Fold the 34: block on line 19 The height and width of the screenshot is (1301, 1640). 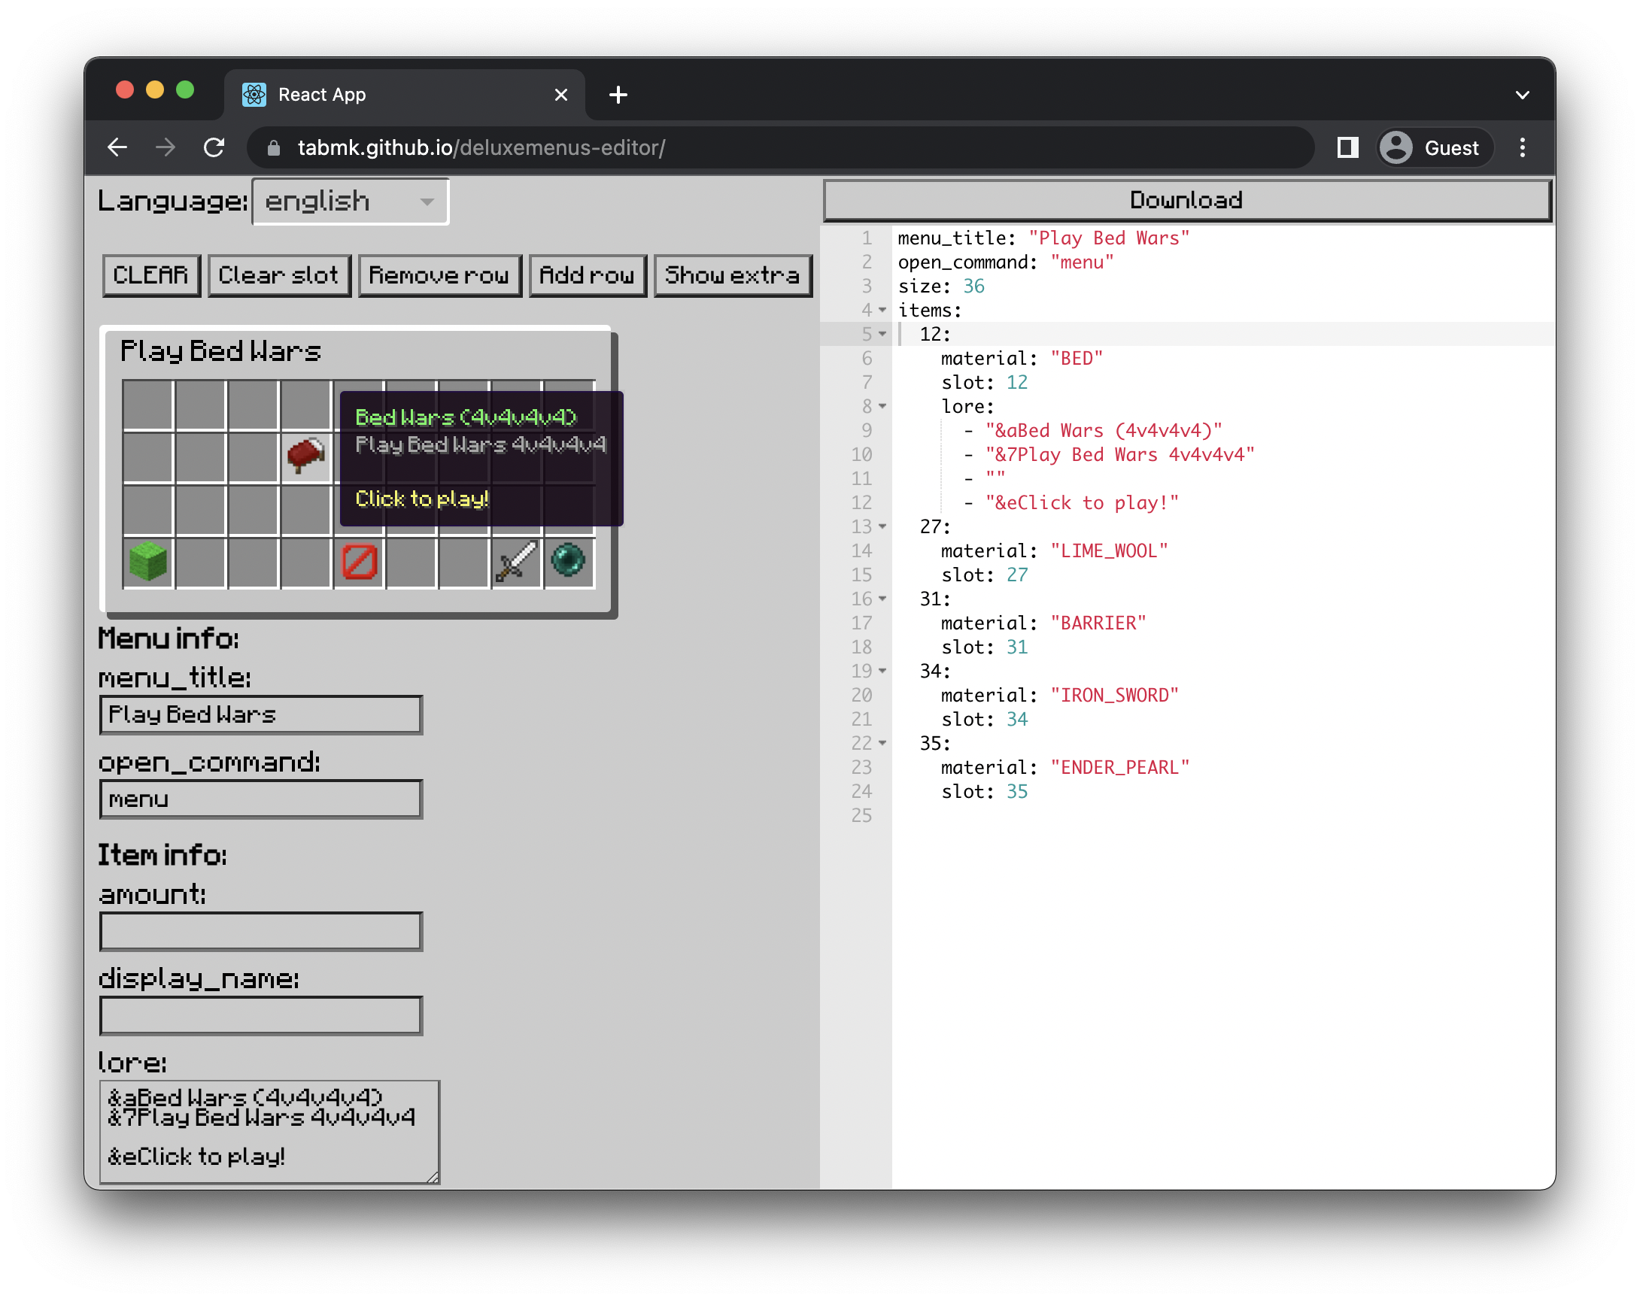[882, 672]
